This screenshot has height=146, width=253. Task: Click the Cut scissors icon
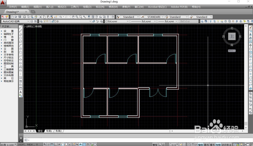[x=40, y=17]
